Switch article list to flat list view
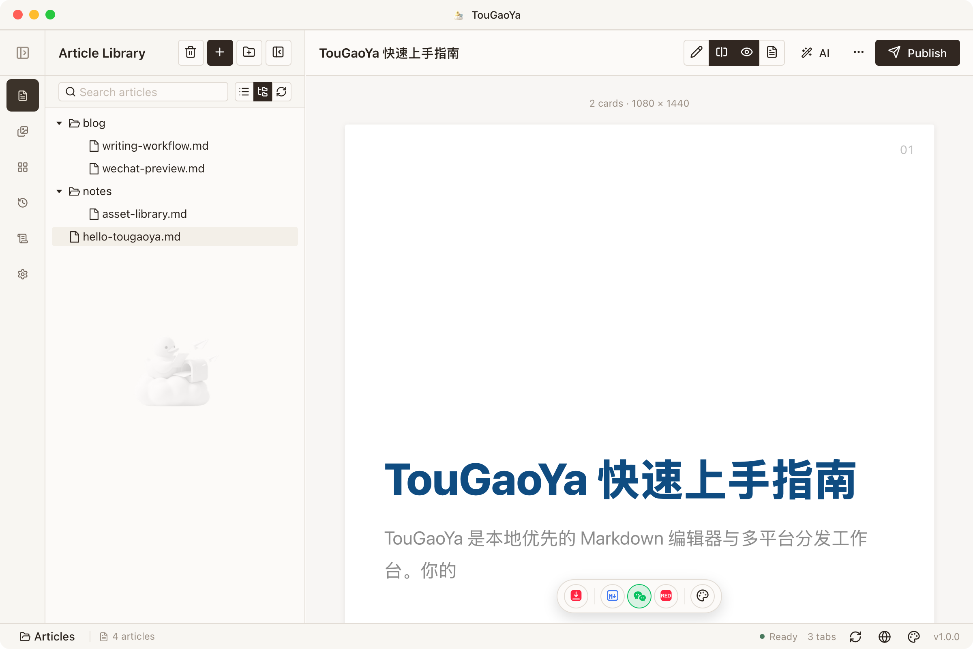The width and height of the screenshot is (973, 649). 244,92
